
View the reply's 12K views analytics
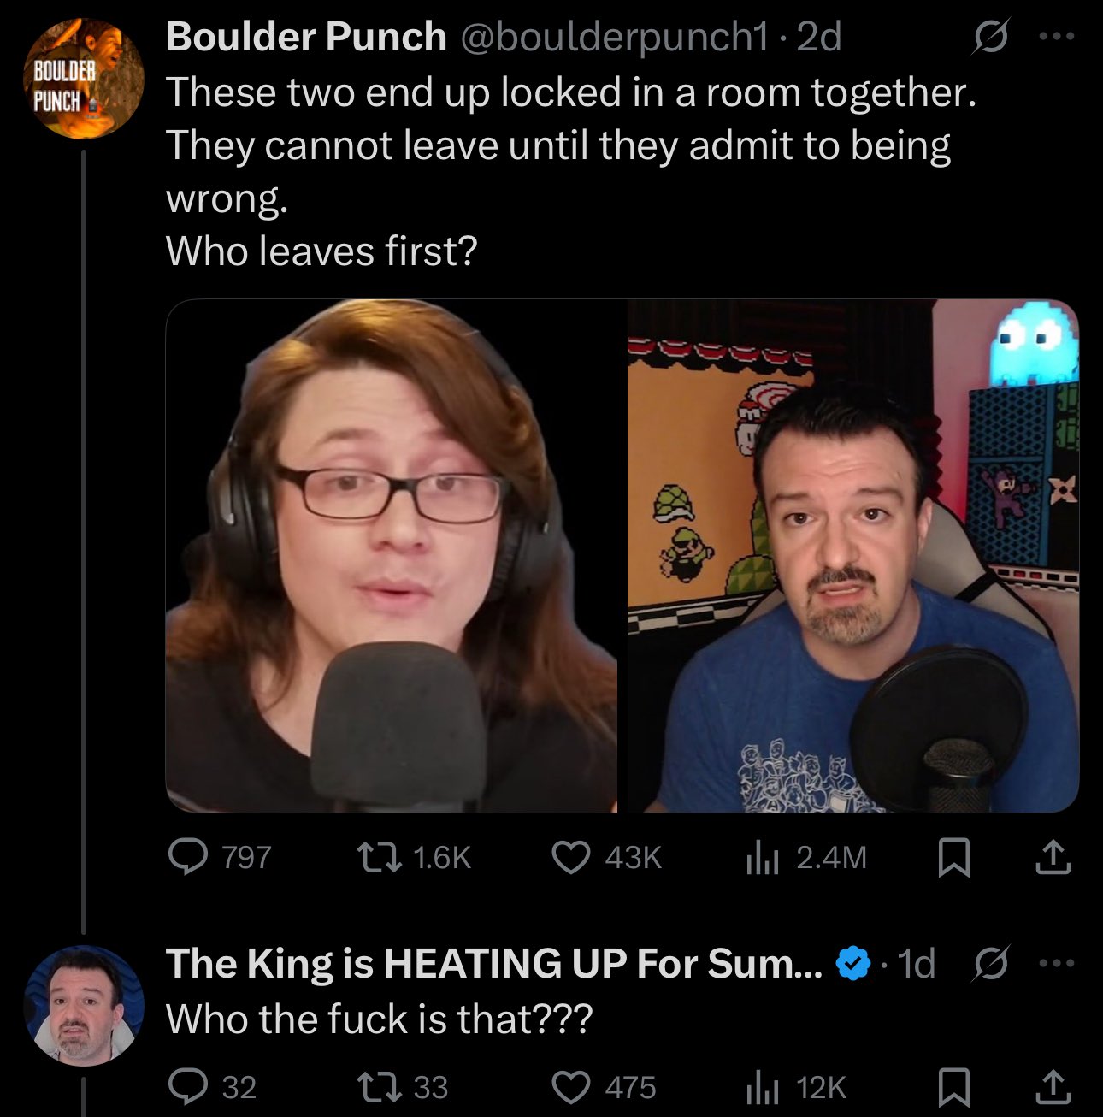click(x=795, y=1086)
